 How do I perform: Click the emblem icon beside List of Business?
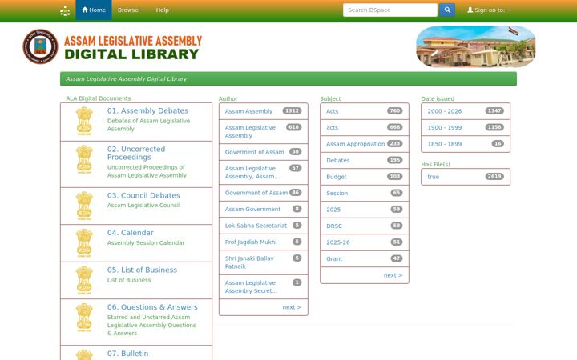tap(84, 280)
